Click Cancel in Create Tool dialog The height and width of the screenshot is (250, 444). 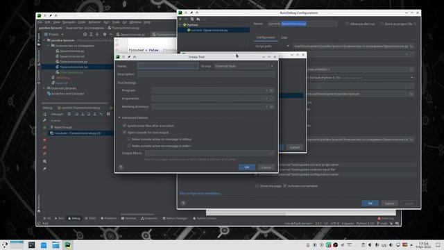click(x=266, y=167)
